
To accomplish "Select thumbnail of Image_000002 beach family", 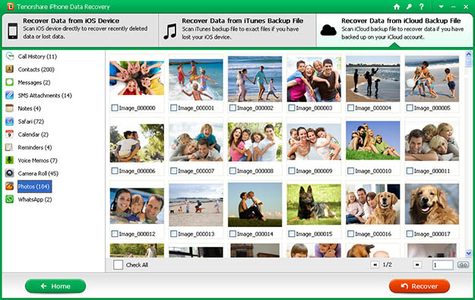I will pos(255,79).
